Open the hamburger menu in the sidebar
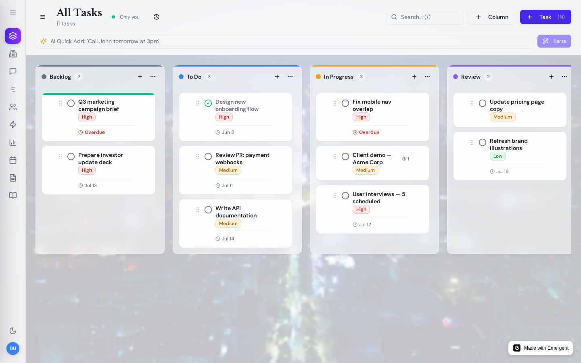Screen dimensions: 581x363 (x=13, y=13)
